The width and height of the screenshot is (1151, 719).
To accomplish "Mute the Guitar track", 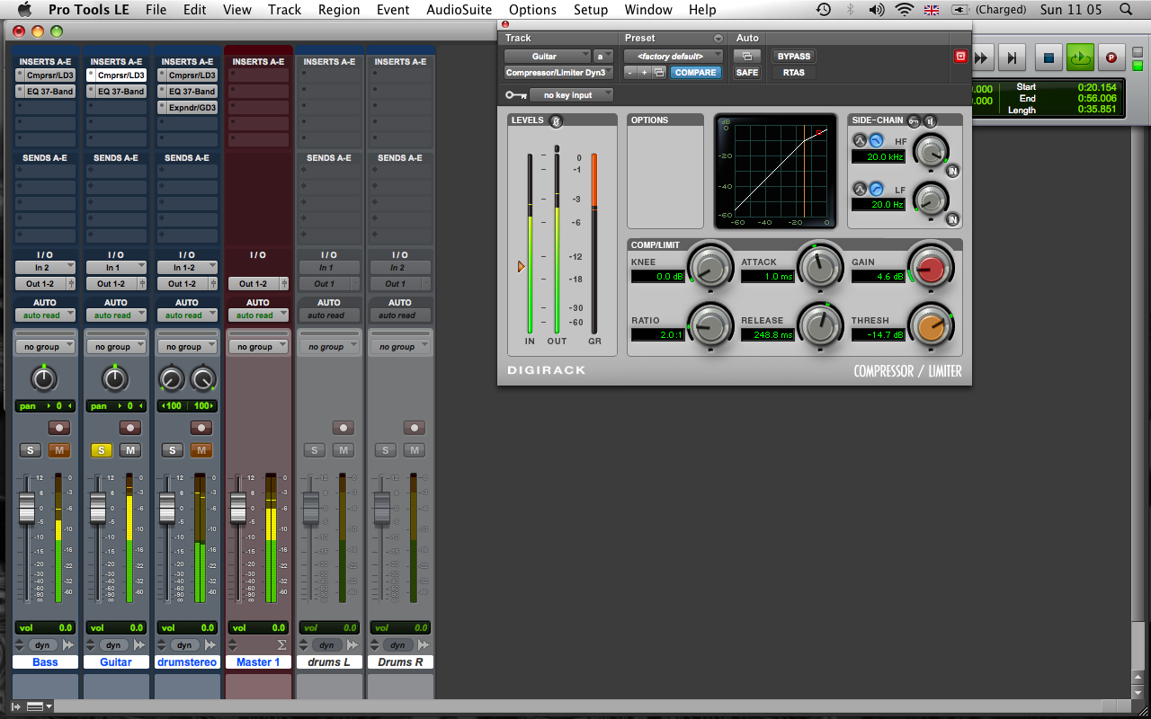I will tap(130, 450).
